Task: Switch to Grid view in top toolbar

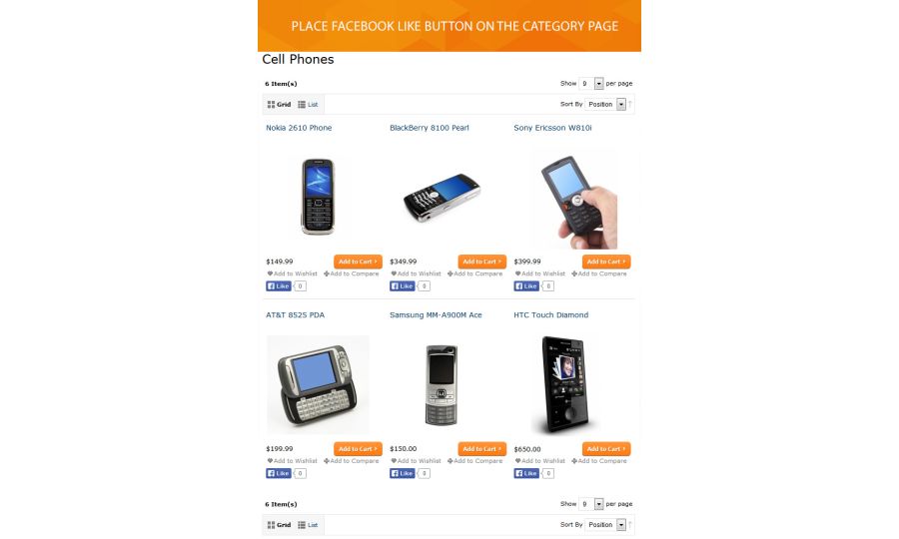Action: tap(280, 104)
